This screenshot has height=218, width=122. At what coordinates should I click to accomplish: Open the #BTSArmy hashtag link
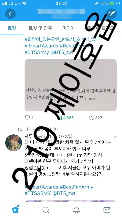click(37, 52)
